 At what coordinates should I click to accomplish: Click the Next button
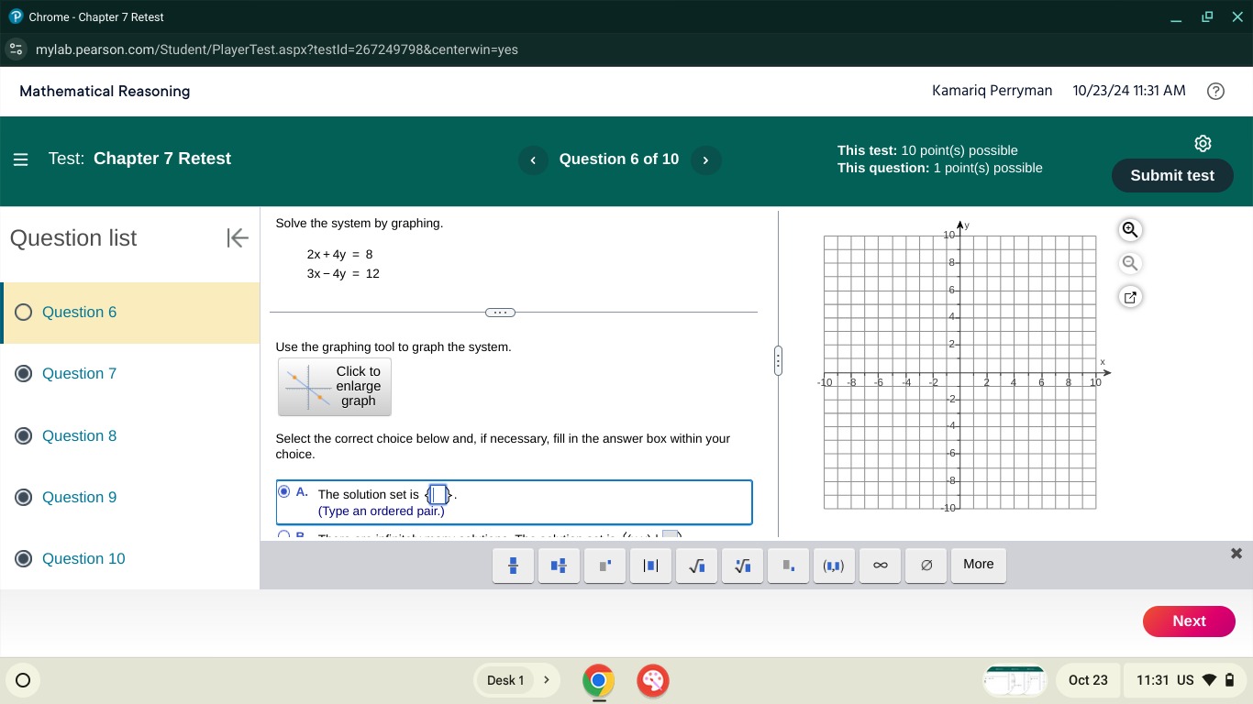(x=1189, y=621)
